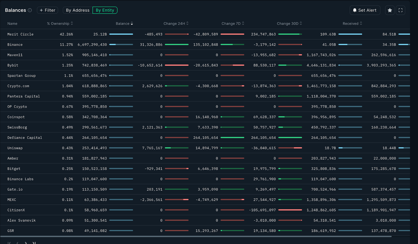Screen dimensions: 418x244
Task: Open the Maven11 entity row name
Action: pyautogui.click(x=15, y=55)
